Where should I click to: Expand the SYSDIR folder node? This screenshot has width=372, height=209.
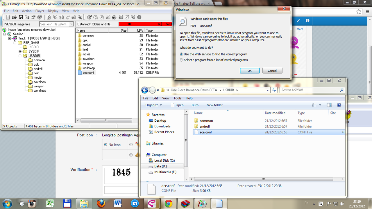tap(20, 51)
